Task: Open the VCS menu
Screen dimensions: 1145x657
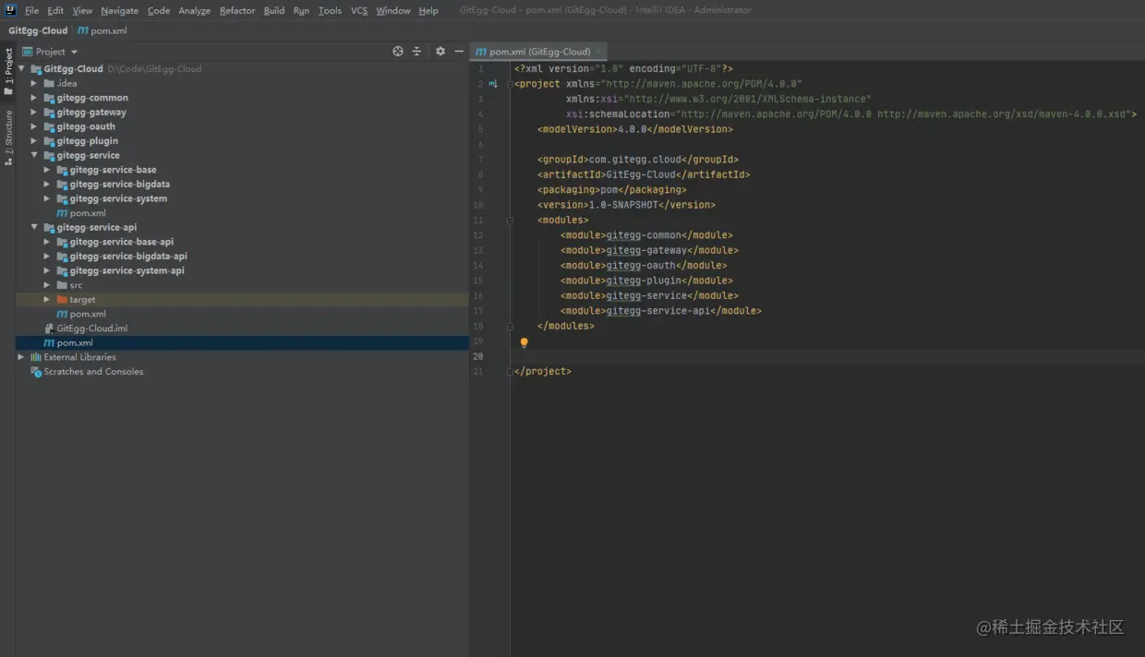Action: point(358,10)
